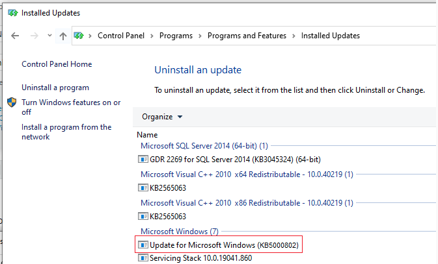Open the recent locations dropdown chevron

[x=49, y=36]
